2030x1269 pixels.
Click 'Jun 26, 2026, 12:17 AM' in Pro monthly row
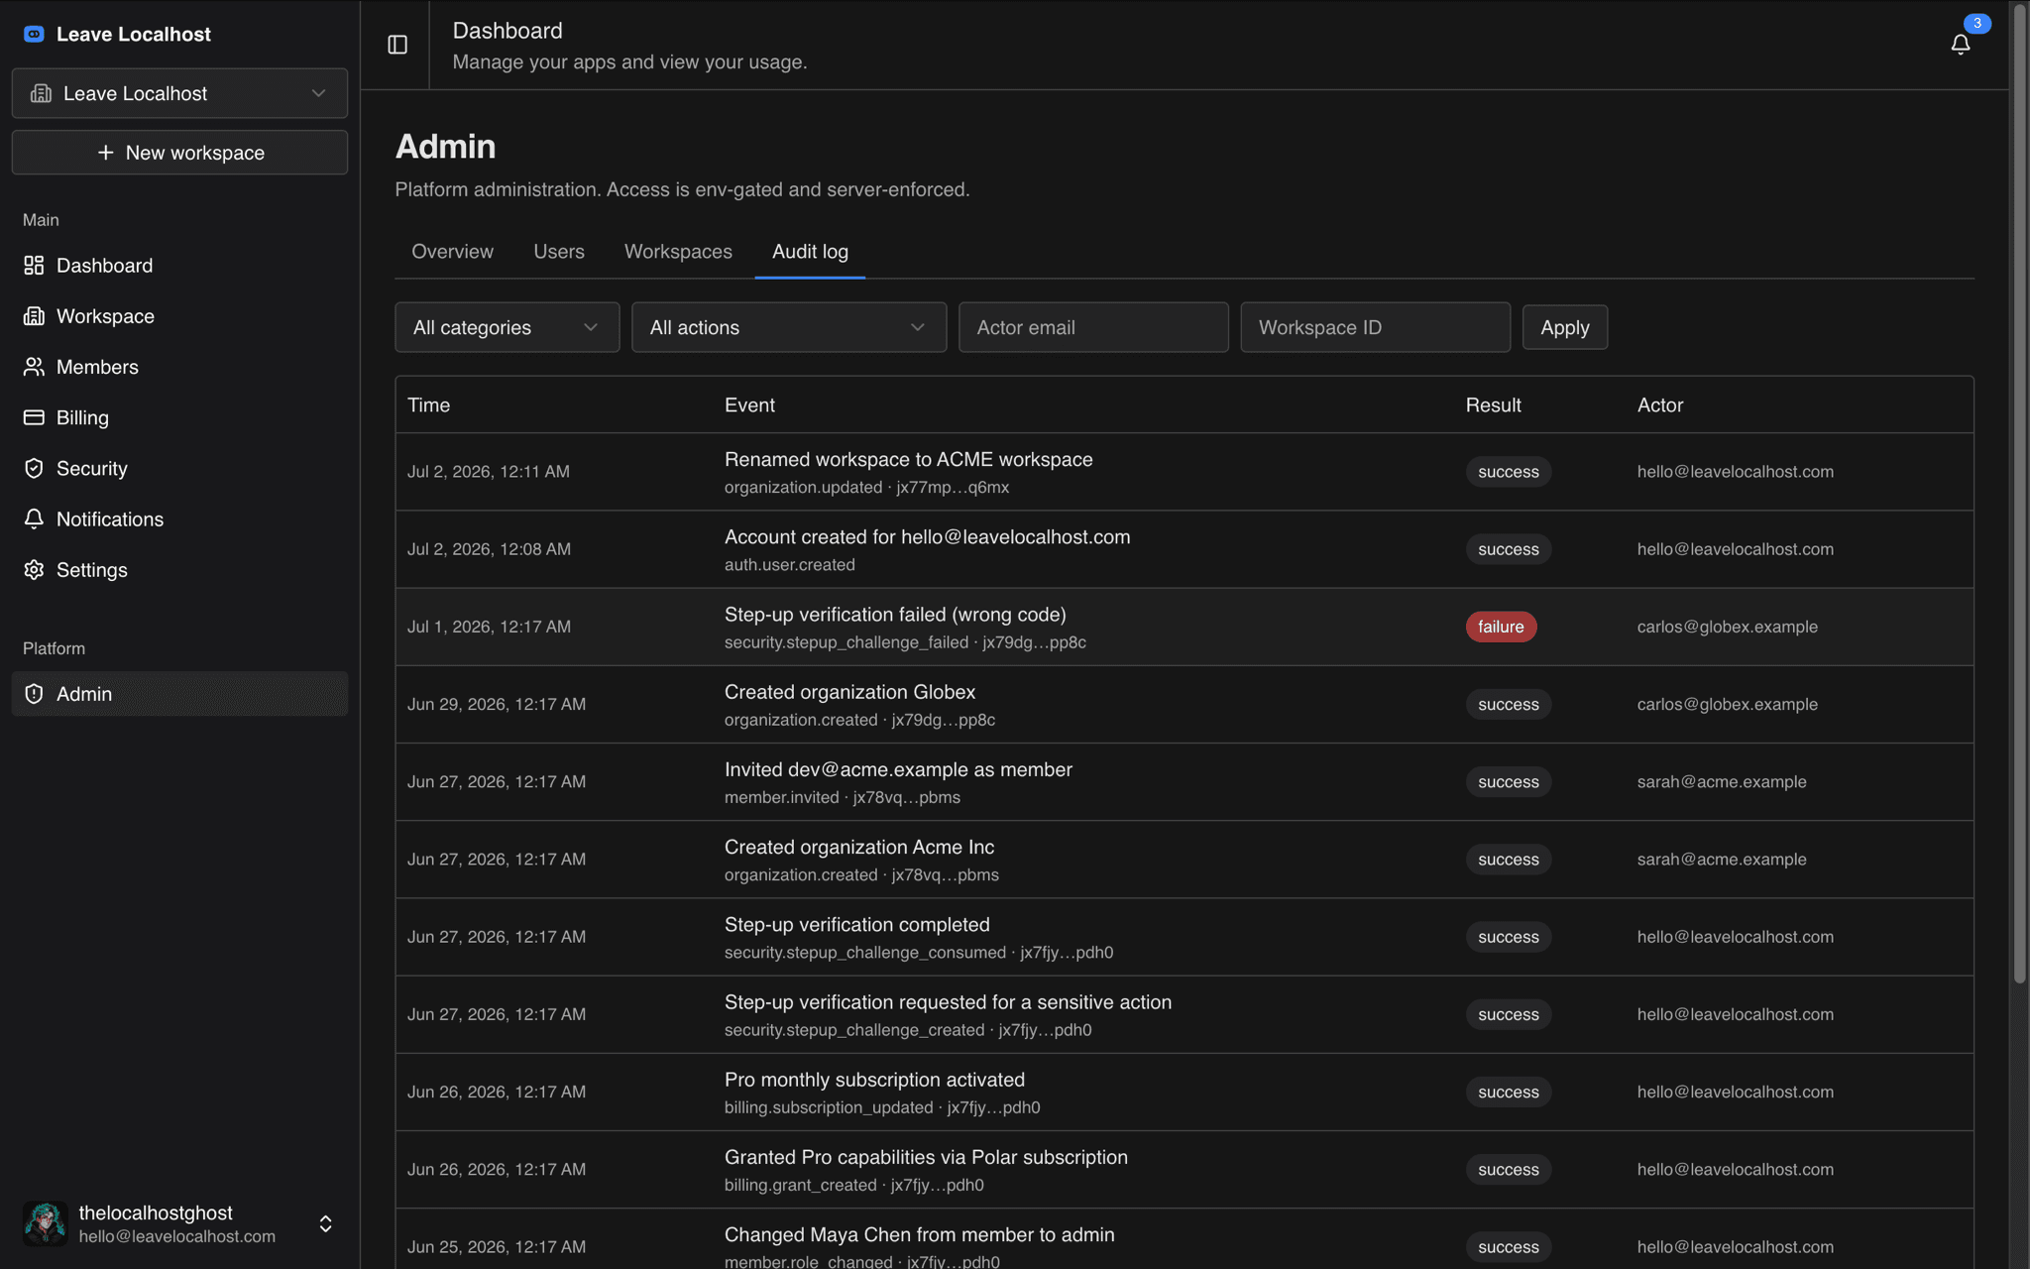[x=497, y=1092]
